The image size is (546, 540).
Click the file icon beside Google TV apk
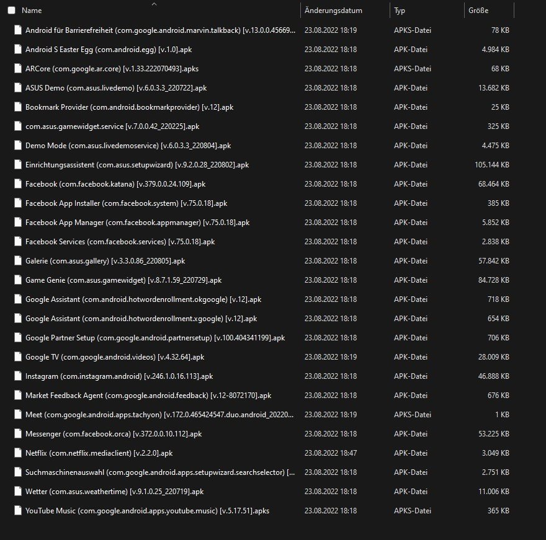17,357
